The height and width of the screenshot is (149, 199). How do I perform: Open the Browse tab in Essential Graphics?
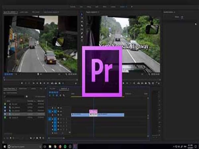(177, 17)
